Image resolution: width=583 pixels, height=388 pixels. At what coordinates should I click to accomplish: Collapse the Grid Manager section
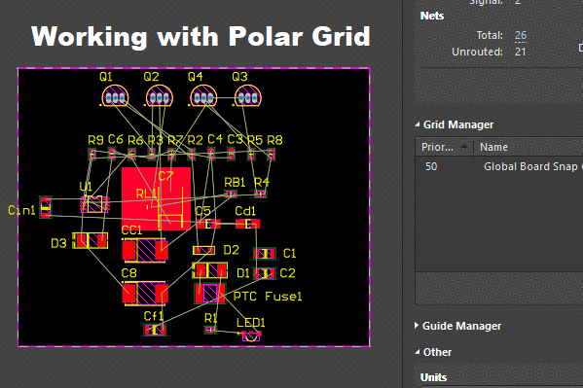pos(418,124)
